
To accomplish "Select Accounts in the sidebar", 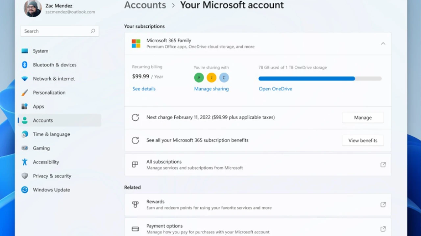I will coord(43,120).
